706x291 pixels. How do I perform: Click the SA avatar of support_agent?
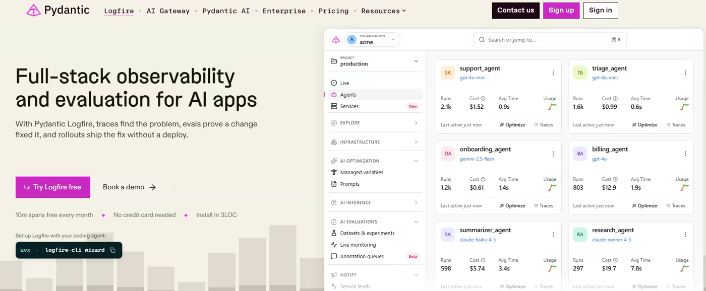click(x=448, y=73)
